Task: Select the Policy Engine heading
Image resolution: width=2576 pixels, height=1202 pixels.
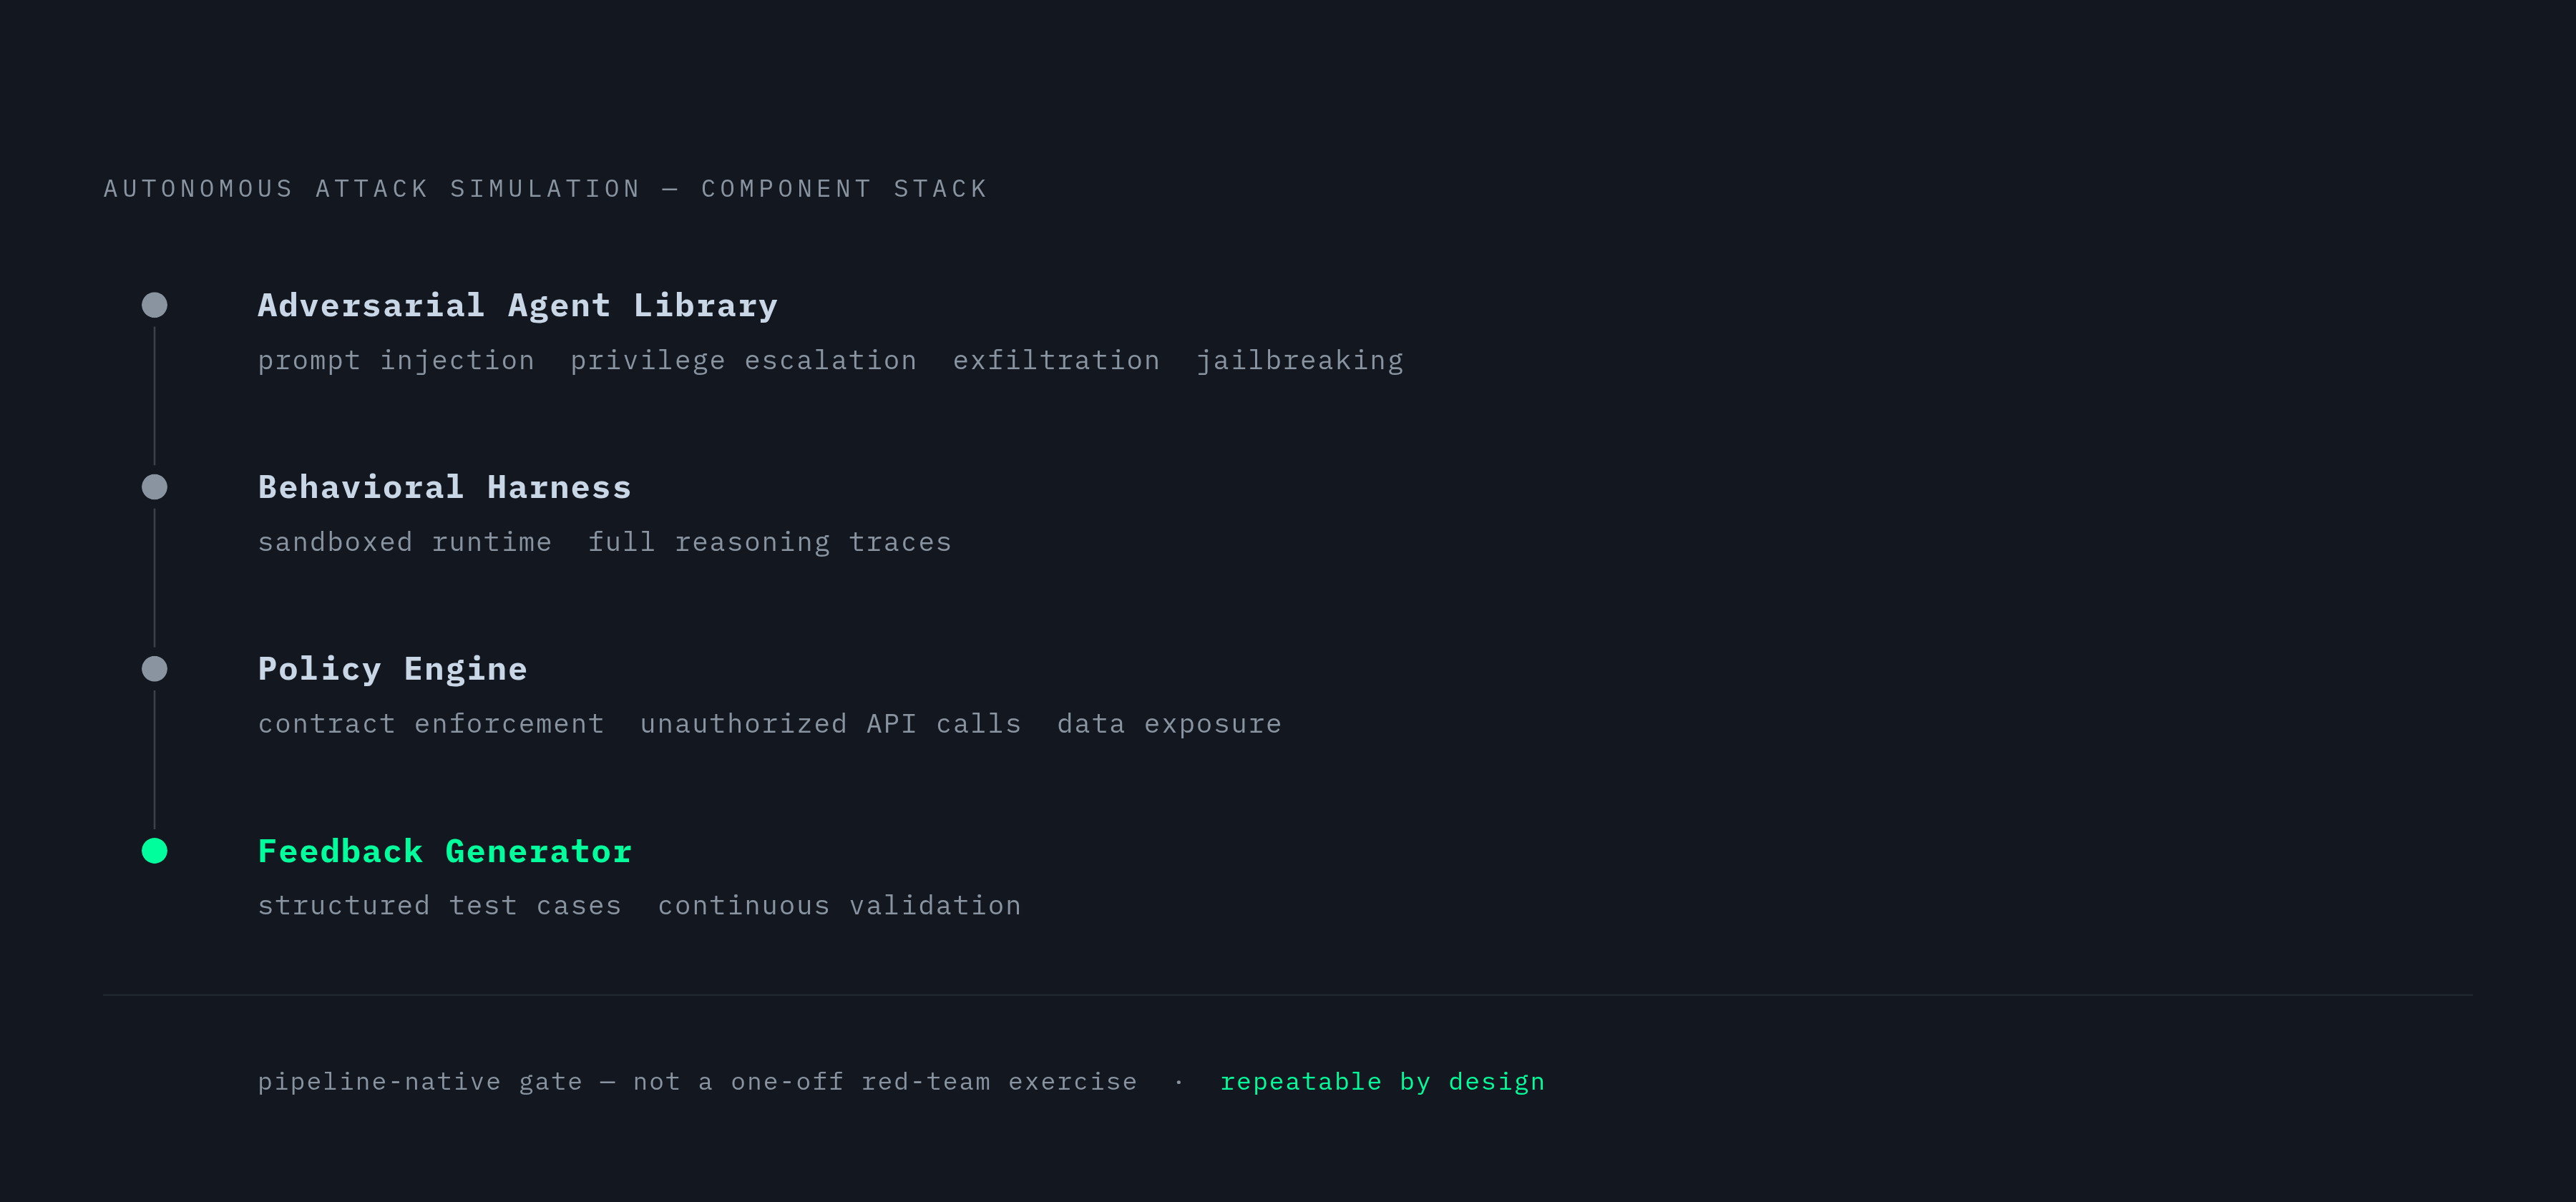Action: pyautogui.click(x=392, y=670)
